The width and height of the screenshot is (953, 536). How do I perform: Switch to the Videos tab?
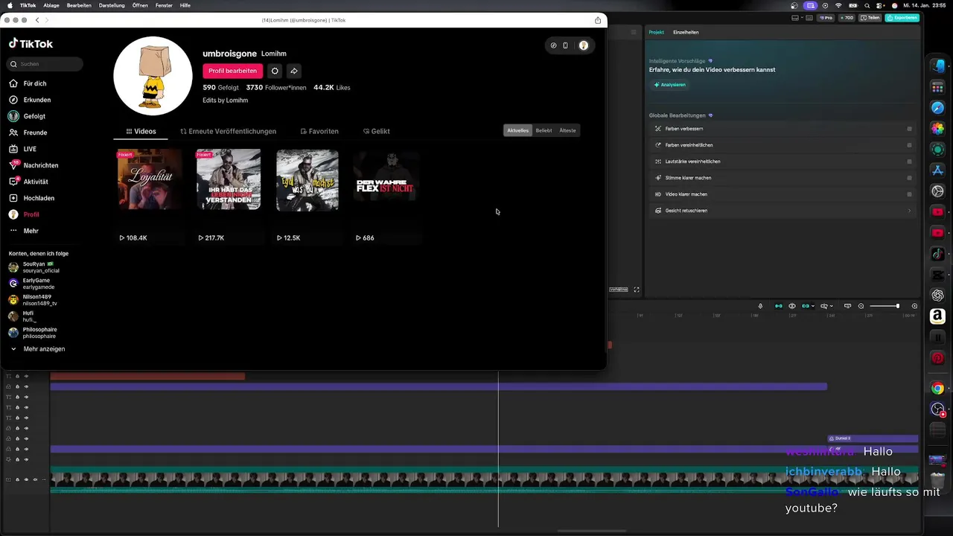[x=141, y=131]
